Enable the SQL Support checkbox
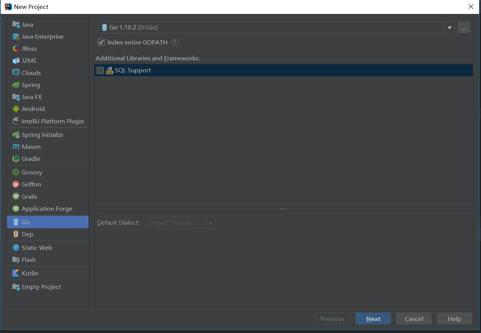The width and height of the screenshot is (481, 333). (x=100, y=70)
